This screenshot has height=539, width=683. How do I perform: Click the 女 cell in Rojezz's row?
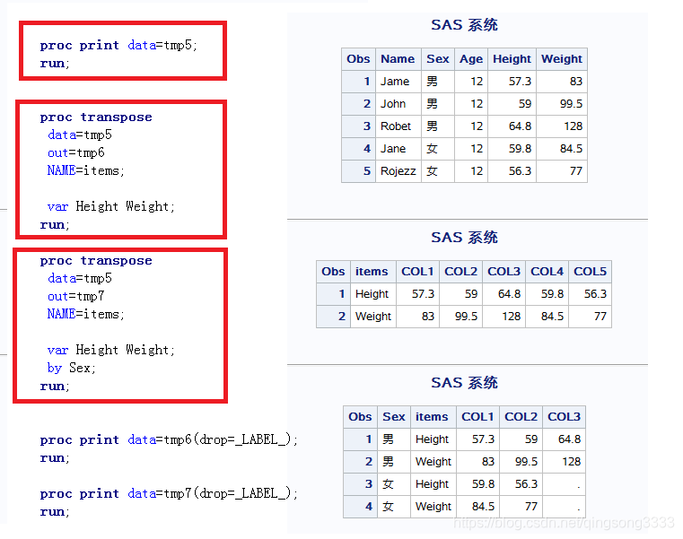pyautogui.click(x=438, y=171)
